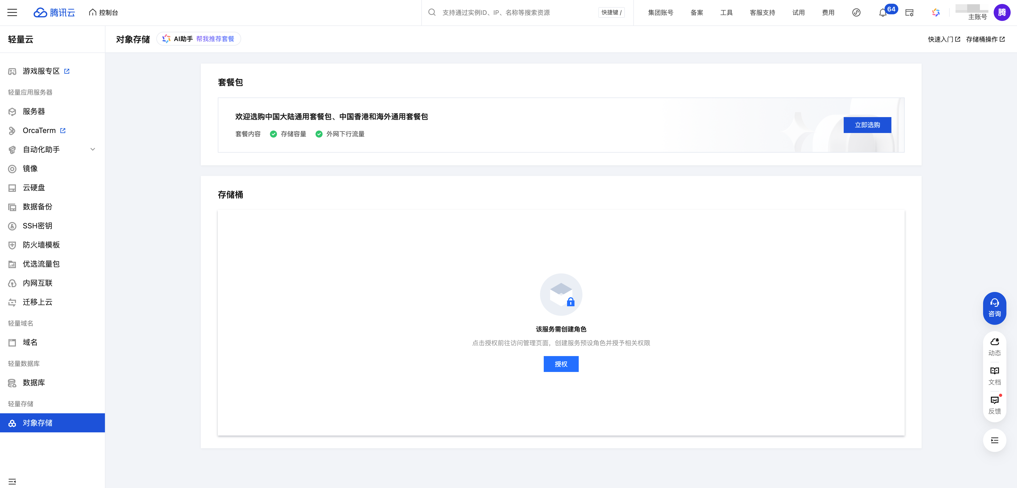Go to 控制台 home
The width and height of the screenshot is (1017, 488).
pos(103,13)
